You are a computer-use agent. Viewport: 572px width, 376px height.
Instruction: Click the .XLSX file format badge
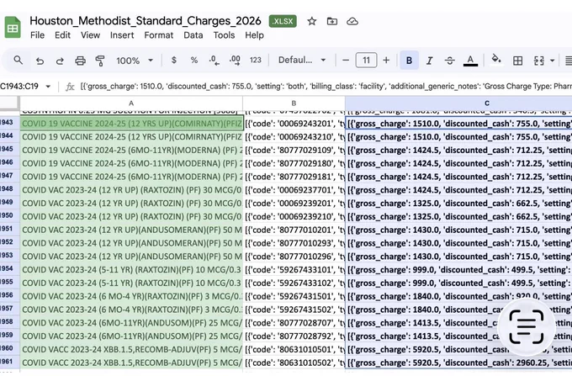[283, 21]
